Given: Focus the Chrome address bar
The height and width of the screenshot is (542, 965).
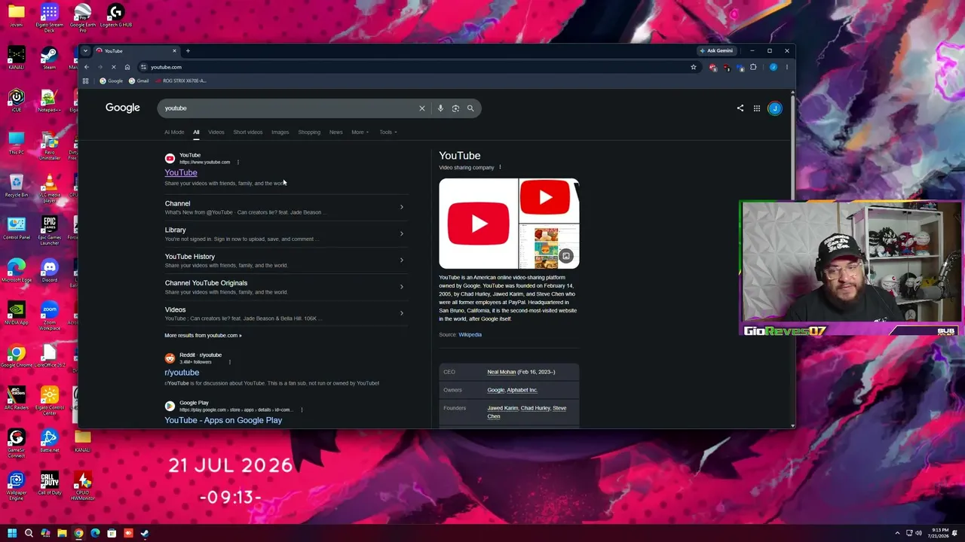Looking at the screenshot, I should pos(415,67).
